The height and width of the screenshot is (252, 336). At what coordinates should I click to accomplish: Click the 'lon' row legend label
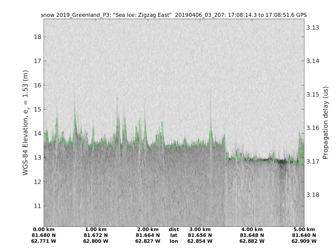[174, 241]
